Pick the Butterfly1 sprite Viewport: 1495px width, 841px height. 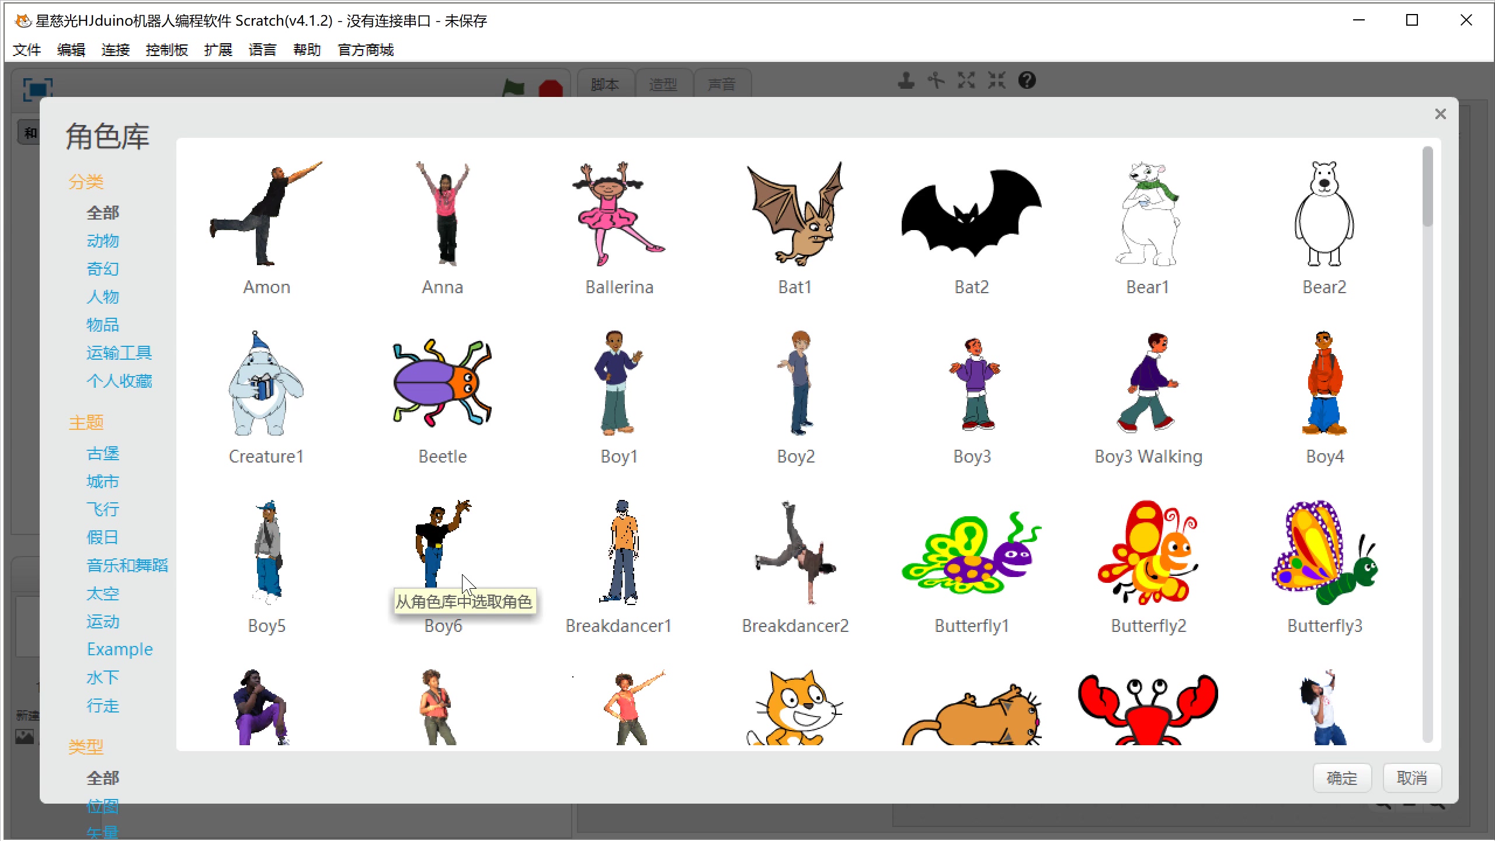point(971,552)
